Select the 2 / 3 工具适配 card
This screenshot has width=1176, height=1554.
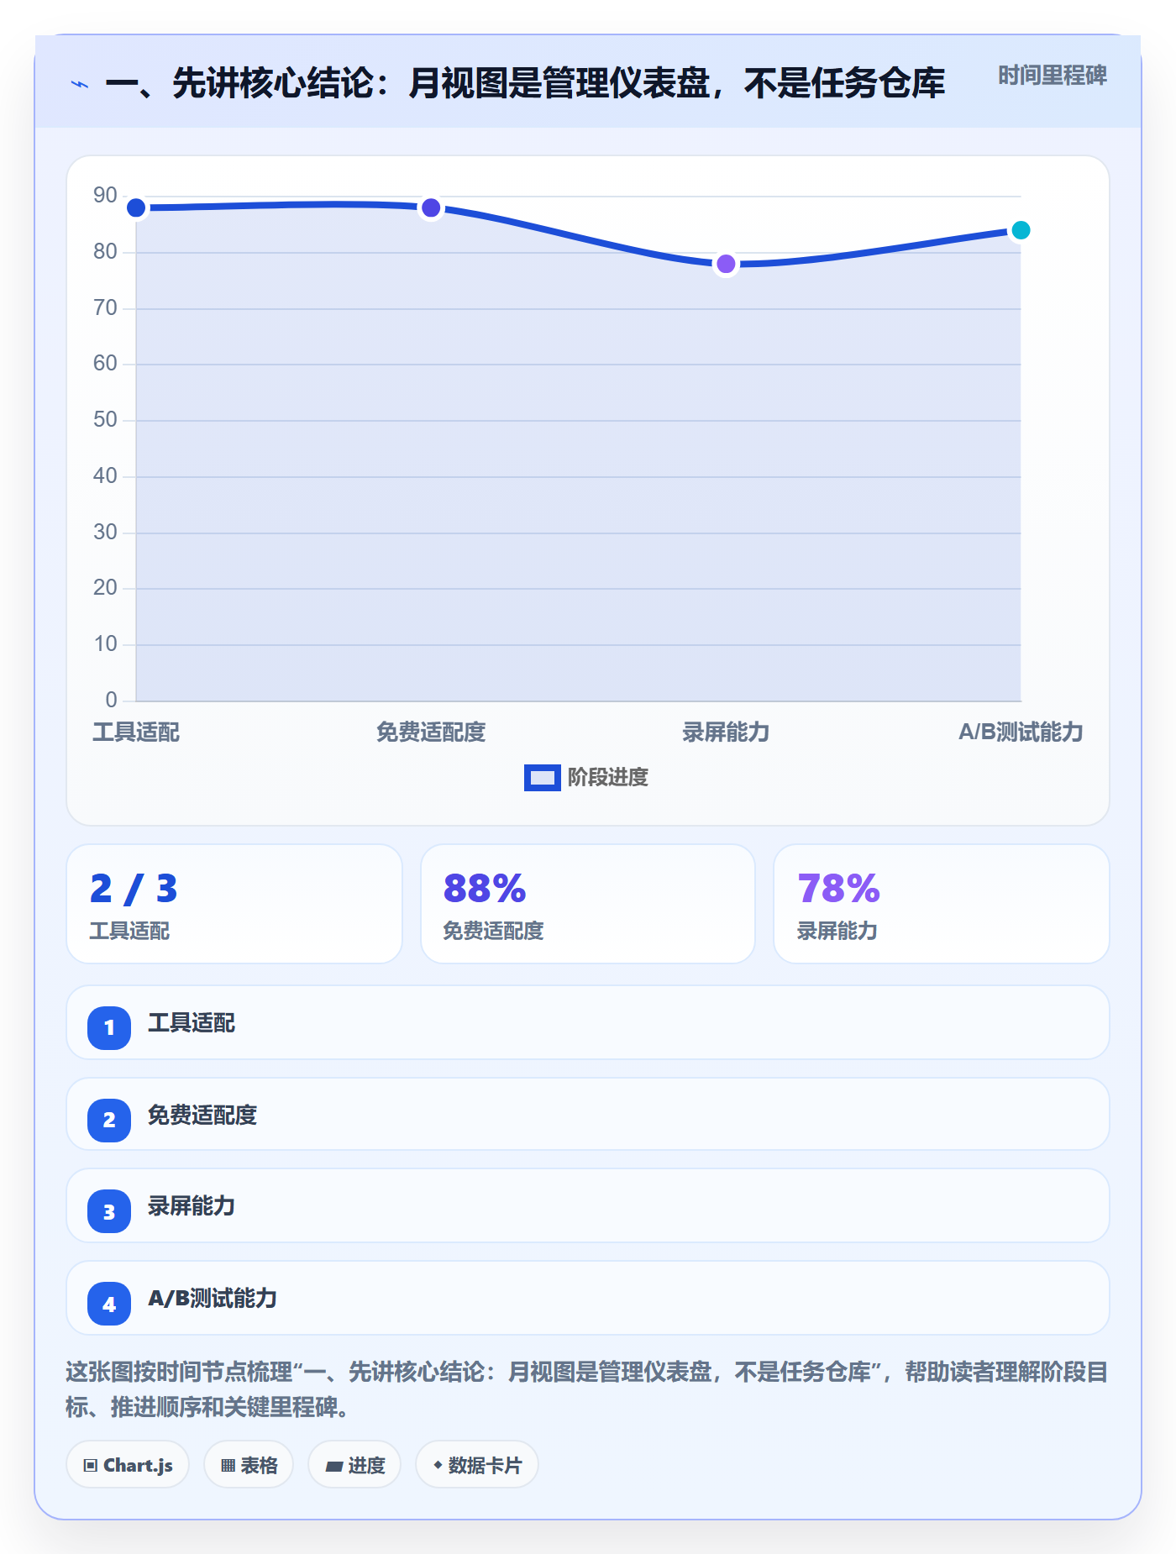click(x=234, y=904)
